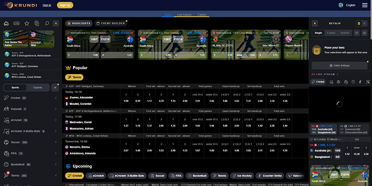This screenshot has width=372, height=186.
Task: Choose the running player icon in live stream
Action: click(360, 82)
